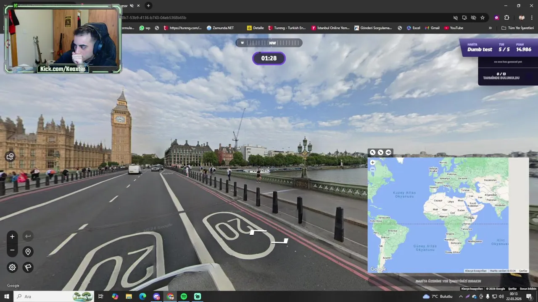Open Chrome extensions puzzle icon
The image size is (538, 302).
coord(506,18)
